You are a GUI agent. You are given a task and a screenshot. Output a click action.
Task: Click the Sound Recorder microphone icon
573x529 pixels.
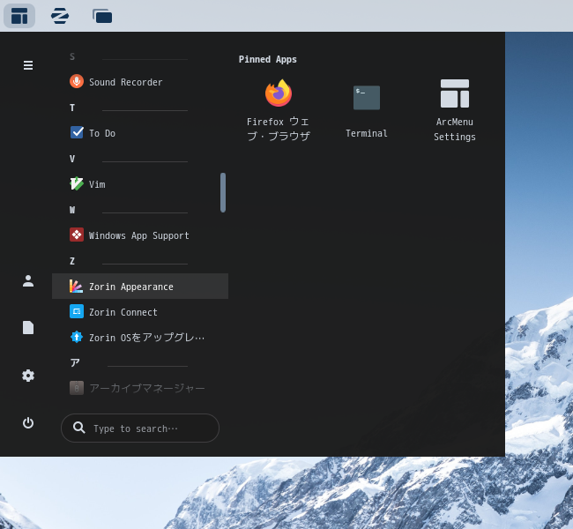click(x=77, y=81)
